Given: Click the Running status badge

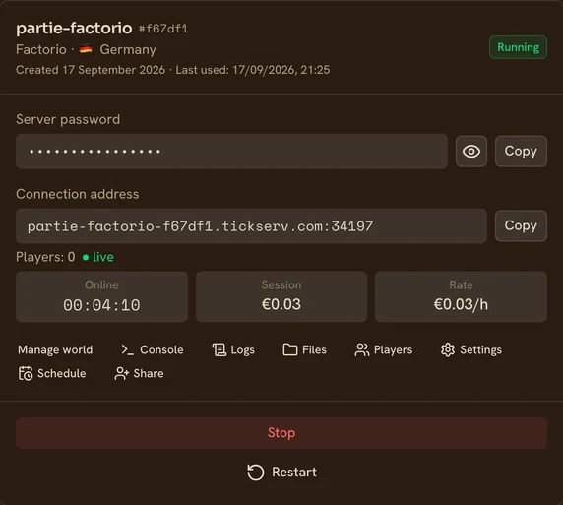Looking at the screenshot, I should pyautogui.click(x=518, y=47).
